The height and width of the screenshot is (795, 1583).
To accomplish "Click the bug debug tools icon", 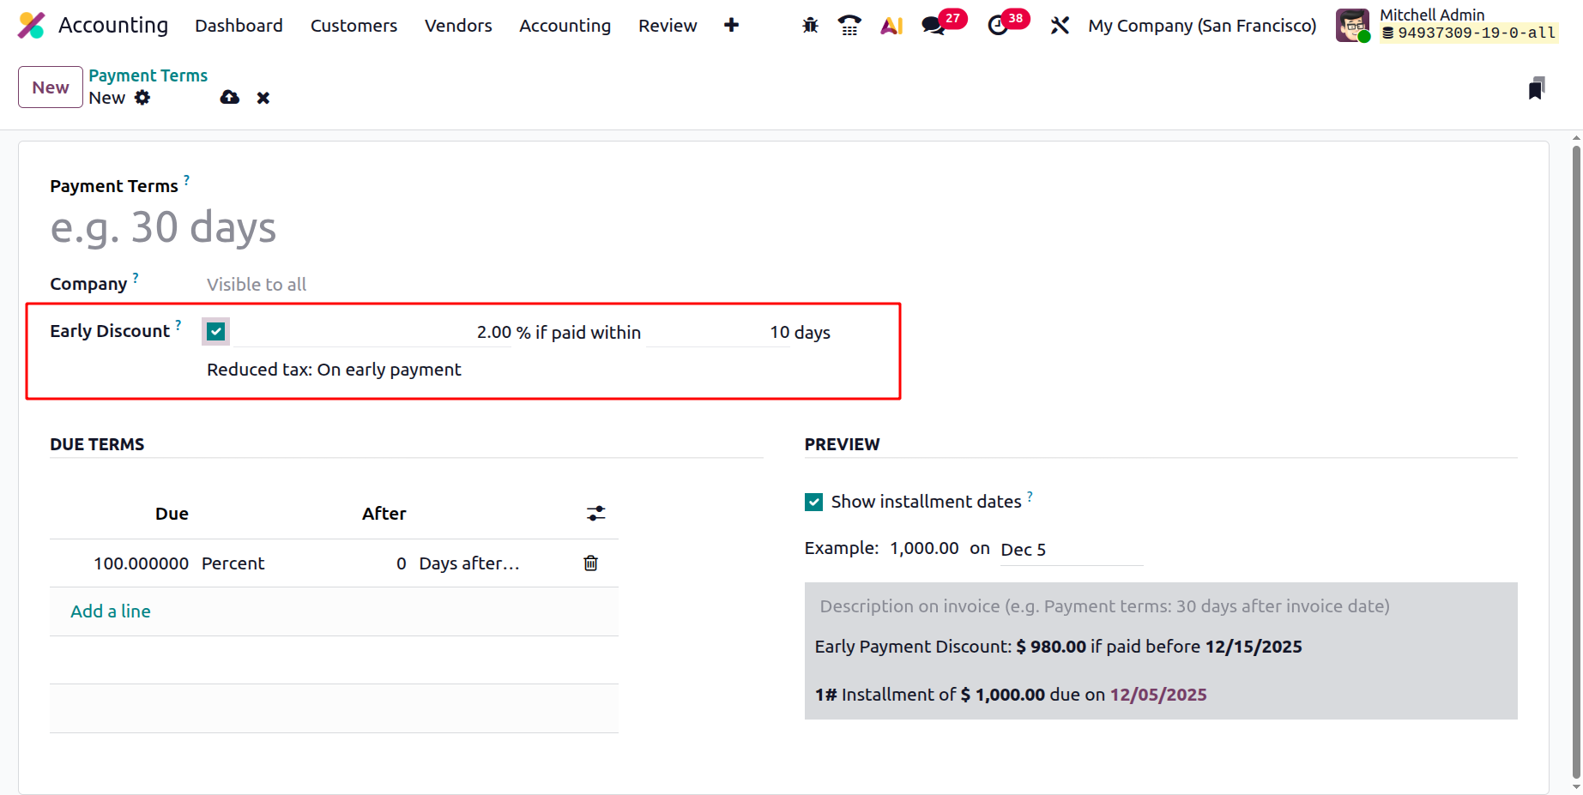I will [810, 26].
